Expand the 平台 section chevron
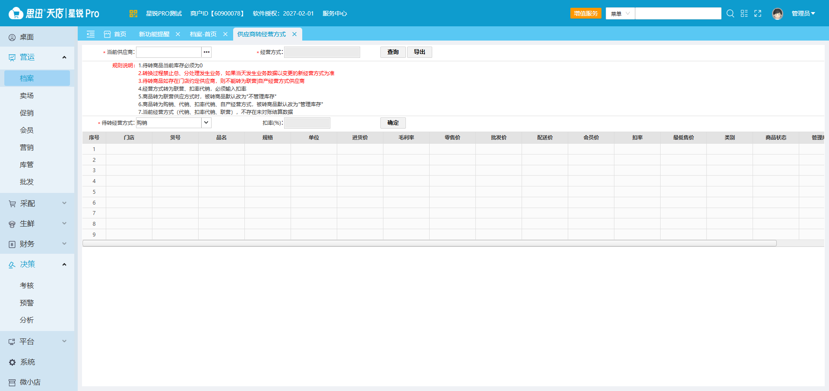The height and width of the screenshot is (391, 829). click(64, 341)
